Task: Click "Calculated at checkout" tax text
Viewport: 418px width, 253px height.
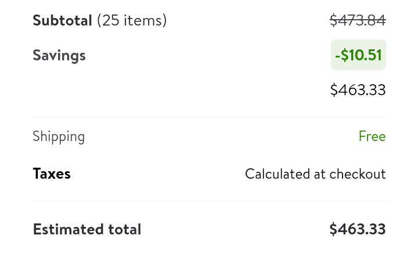Action: (315, 174)
